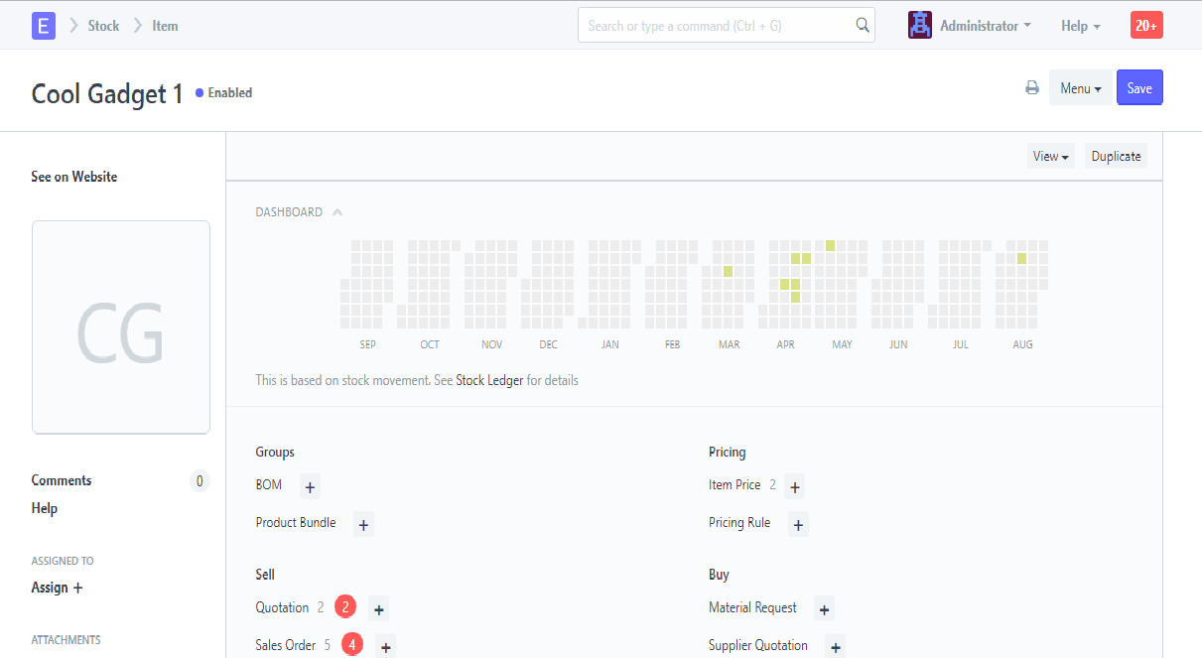Open the Product Bundle link
This screenshot has width=1202, height=658.
tap(296, 523)
